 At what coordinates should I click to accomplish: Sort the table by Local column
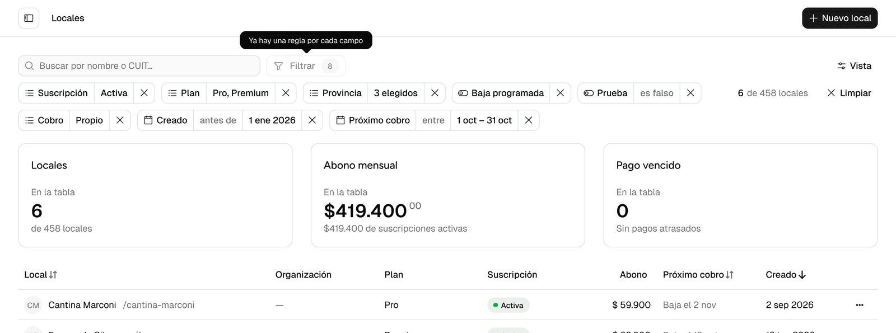(x=40, y=275)
